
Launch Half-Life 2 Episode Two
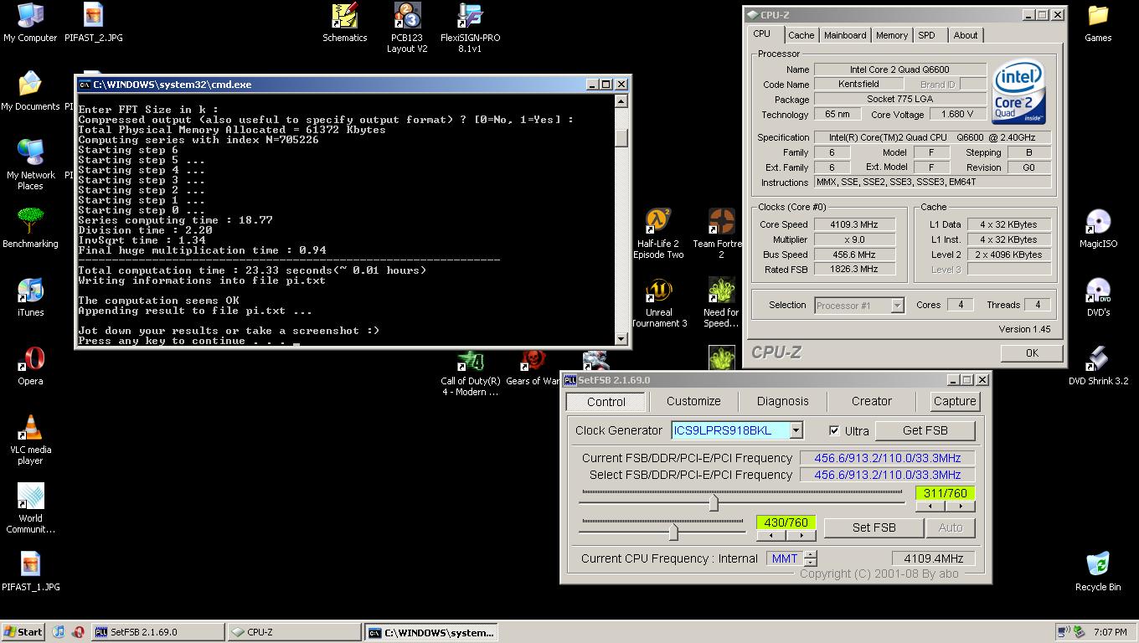[x=658, y=234]
